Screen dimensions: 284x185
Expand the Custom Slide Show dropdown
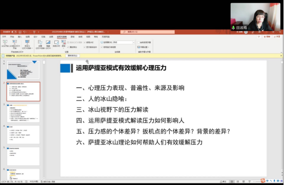click(x=27, y=45)
